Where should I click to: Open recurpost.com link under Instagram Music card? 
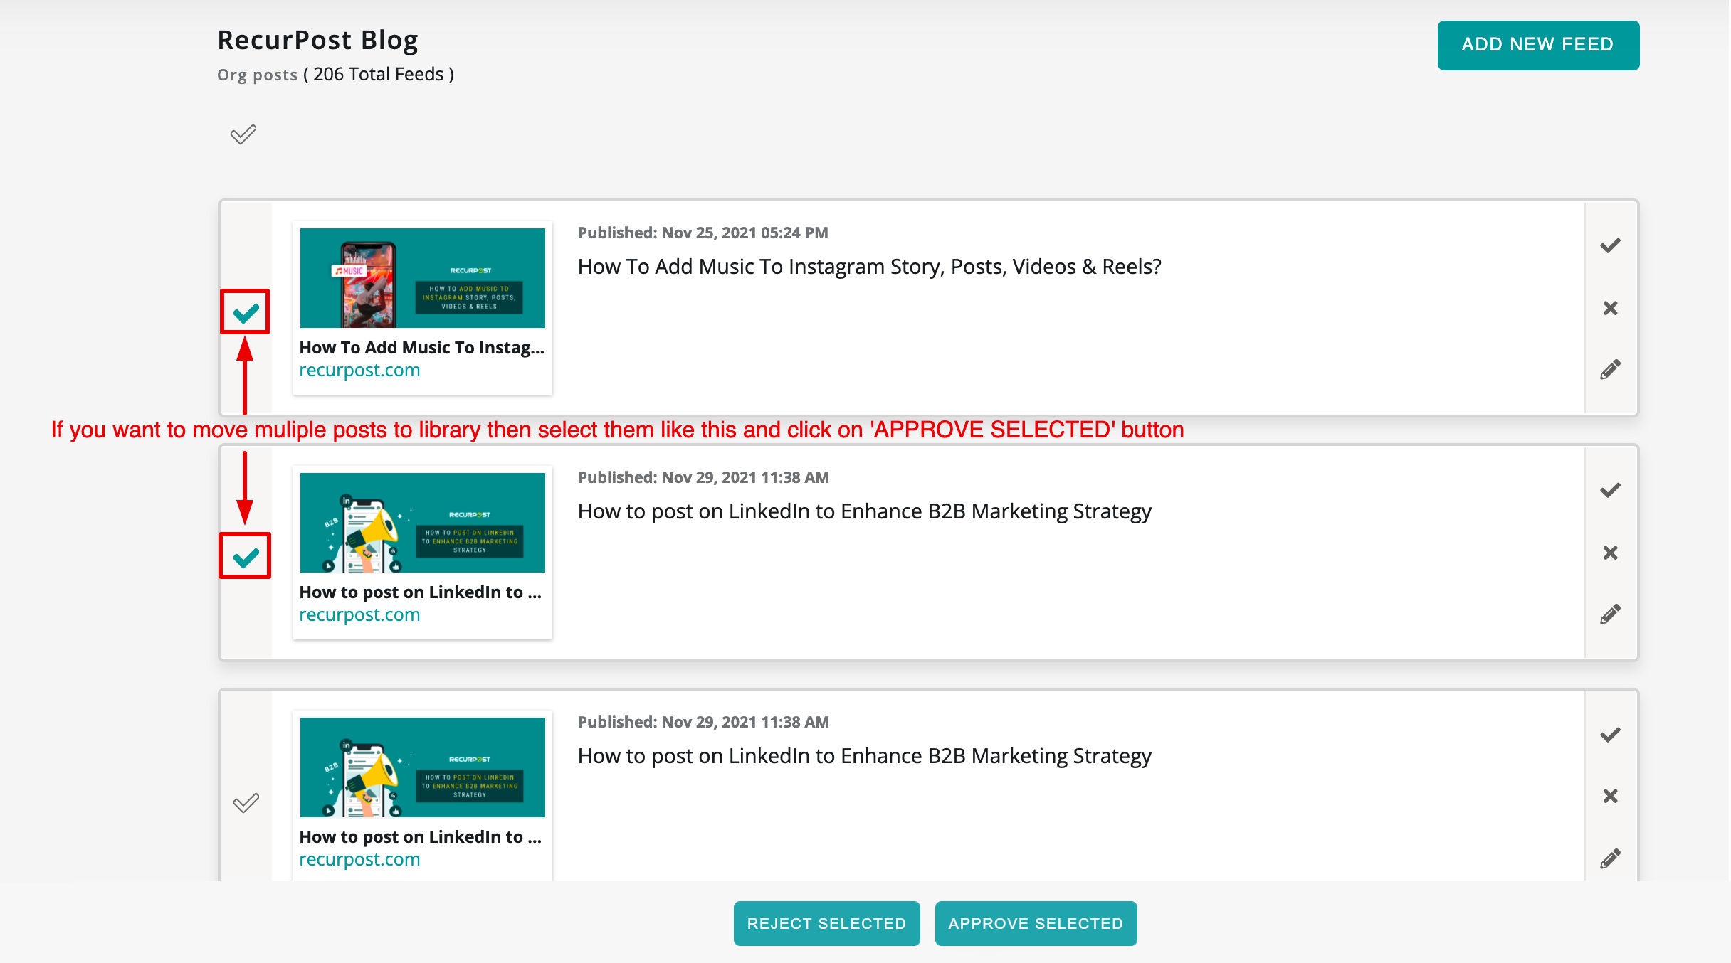click(359, 371)
